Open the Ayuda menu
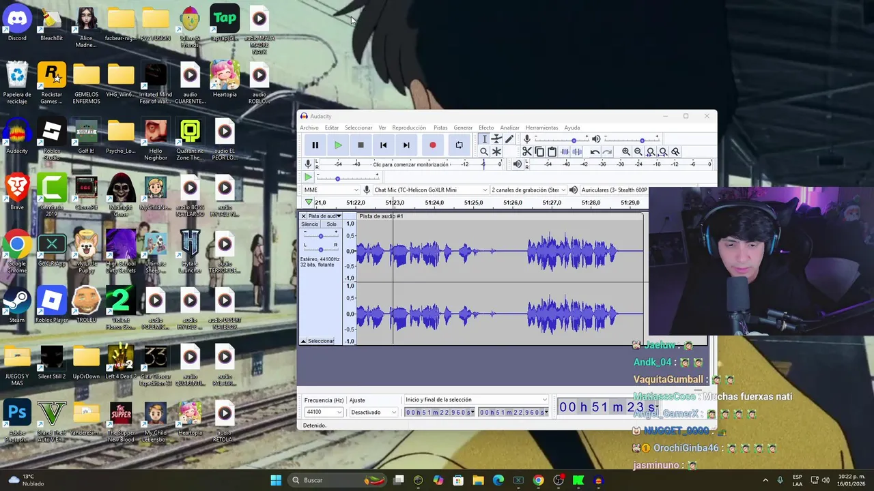This screenshot has height=491, width=874. click(572, 128)
